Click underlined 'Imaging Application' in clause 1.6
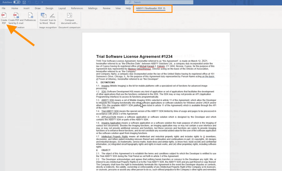The height and width of the screenshot is (171, 282). click(x=111, y=123)
